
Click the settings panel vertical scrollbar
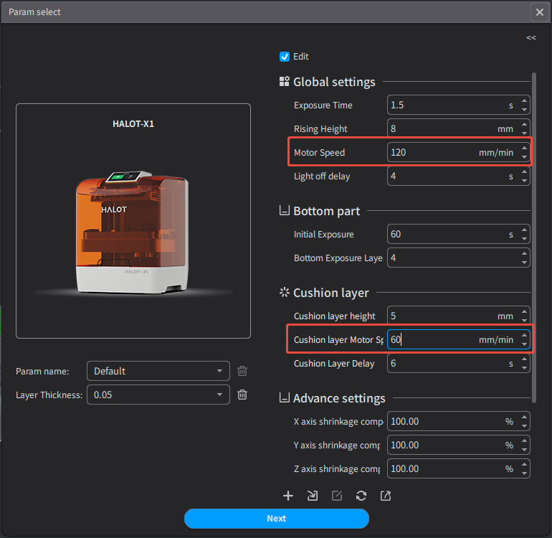click(x=533, y=237)
